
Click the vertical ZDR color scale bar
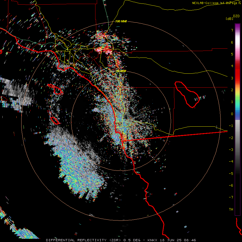(237, 119)
